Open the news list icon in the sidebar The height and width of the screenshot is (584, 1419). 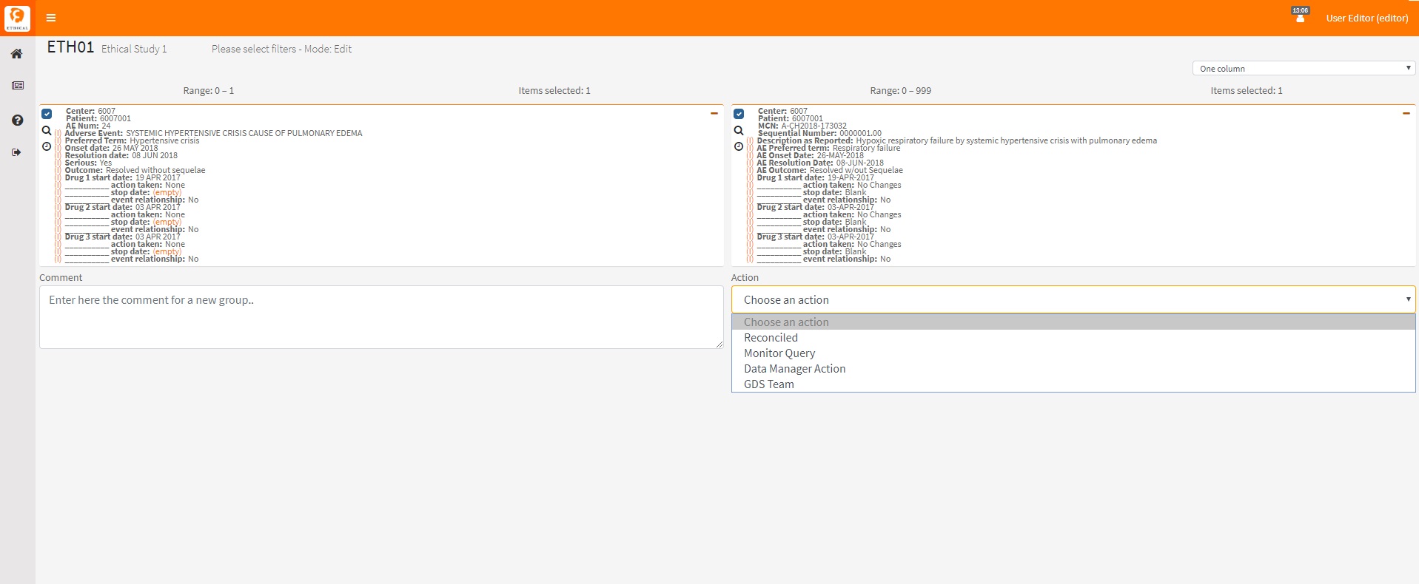(x=17, y=86)
